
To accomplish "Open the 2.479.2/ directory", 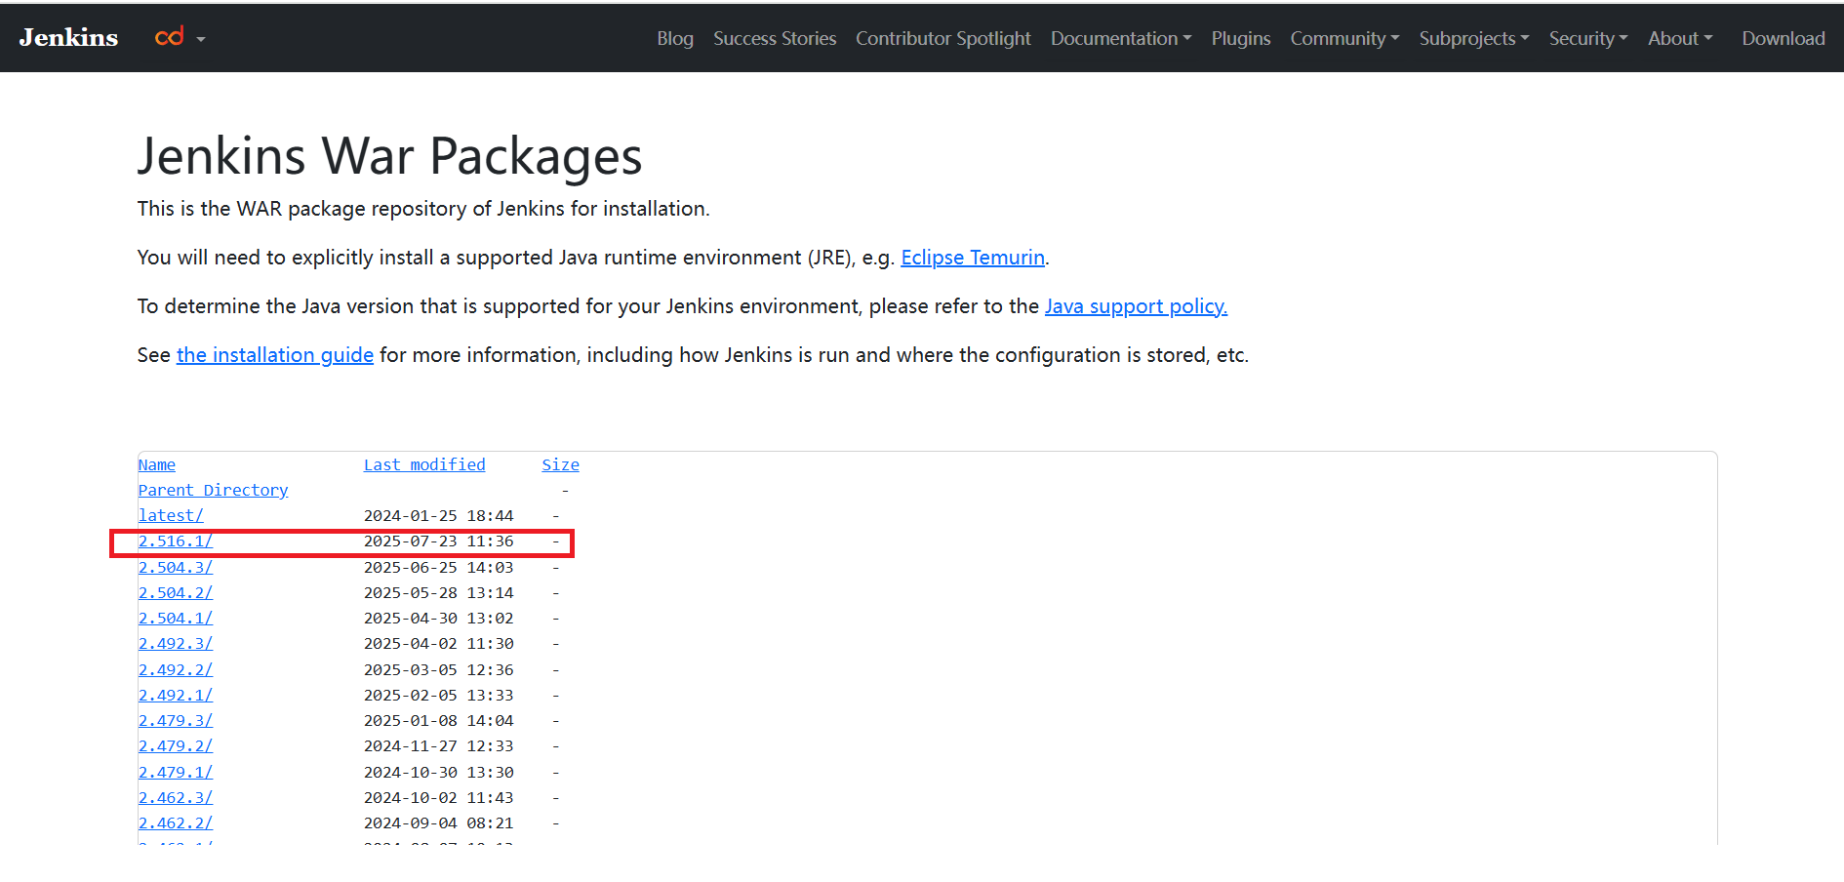I will pos(176,745).
